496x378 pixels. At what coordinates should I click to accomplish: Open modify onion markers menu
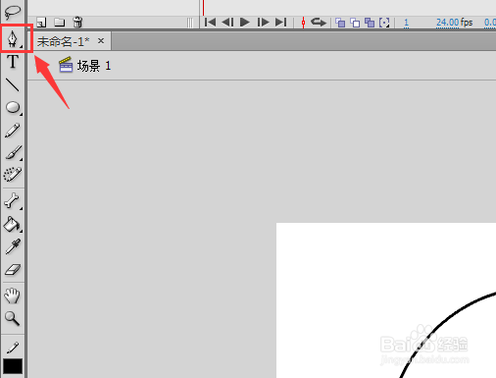[x=384, y=23]
